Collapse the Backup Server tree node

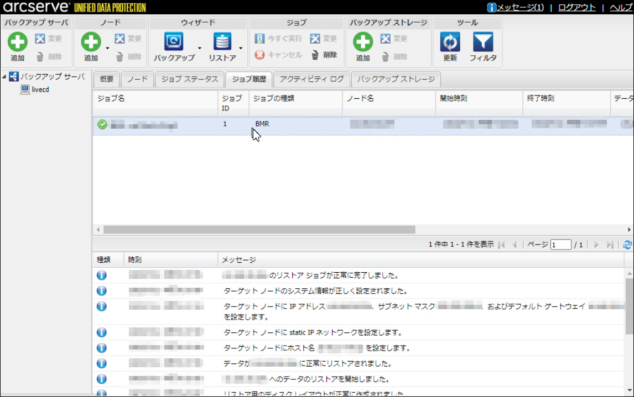click(5, 77)
